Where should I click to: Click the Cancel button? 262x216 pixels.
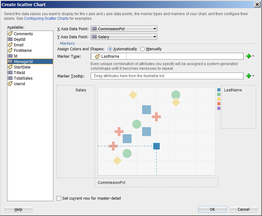[x=244, y=209]
